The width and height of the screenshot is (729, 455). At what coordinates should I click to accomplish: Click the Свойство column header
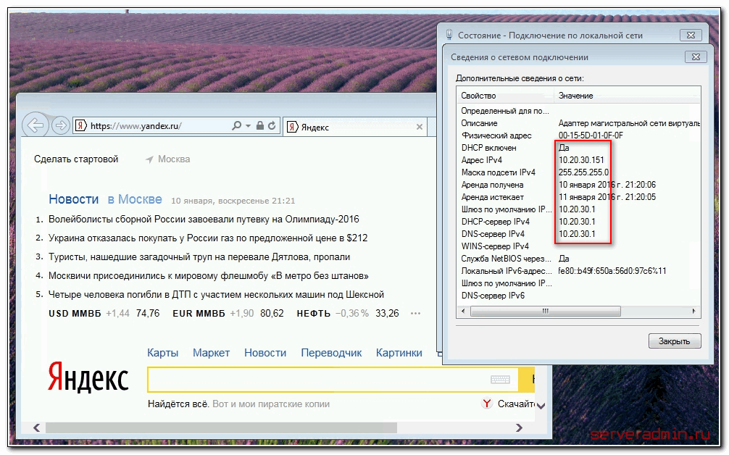[505, 96]
